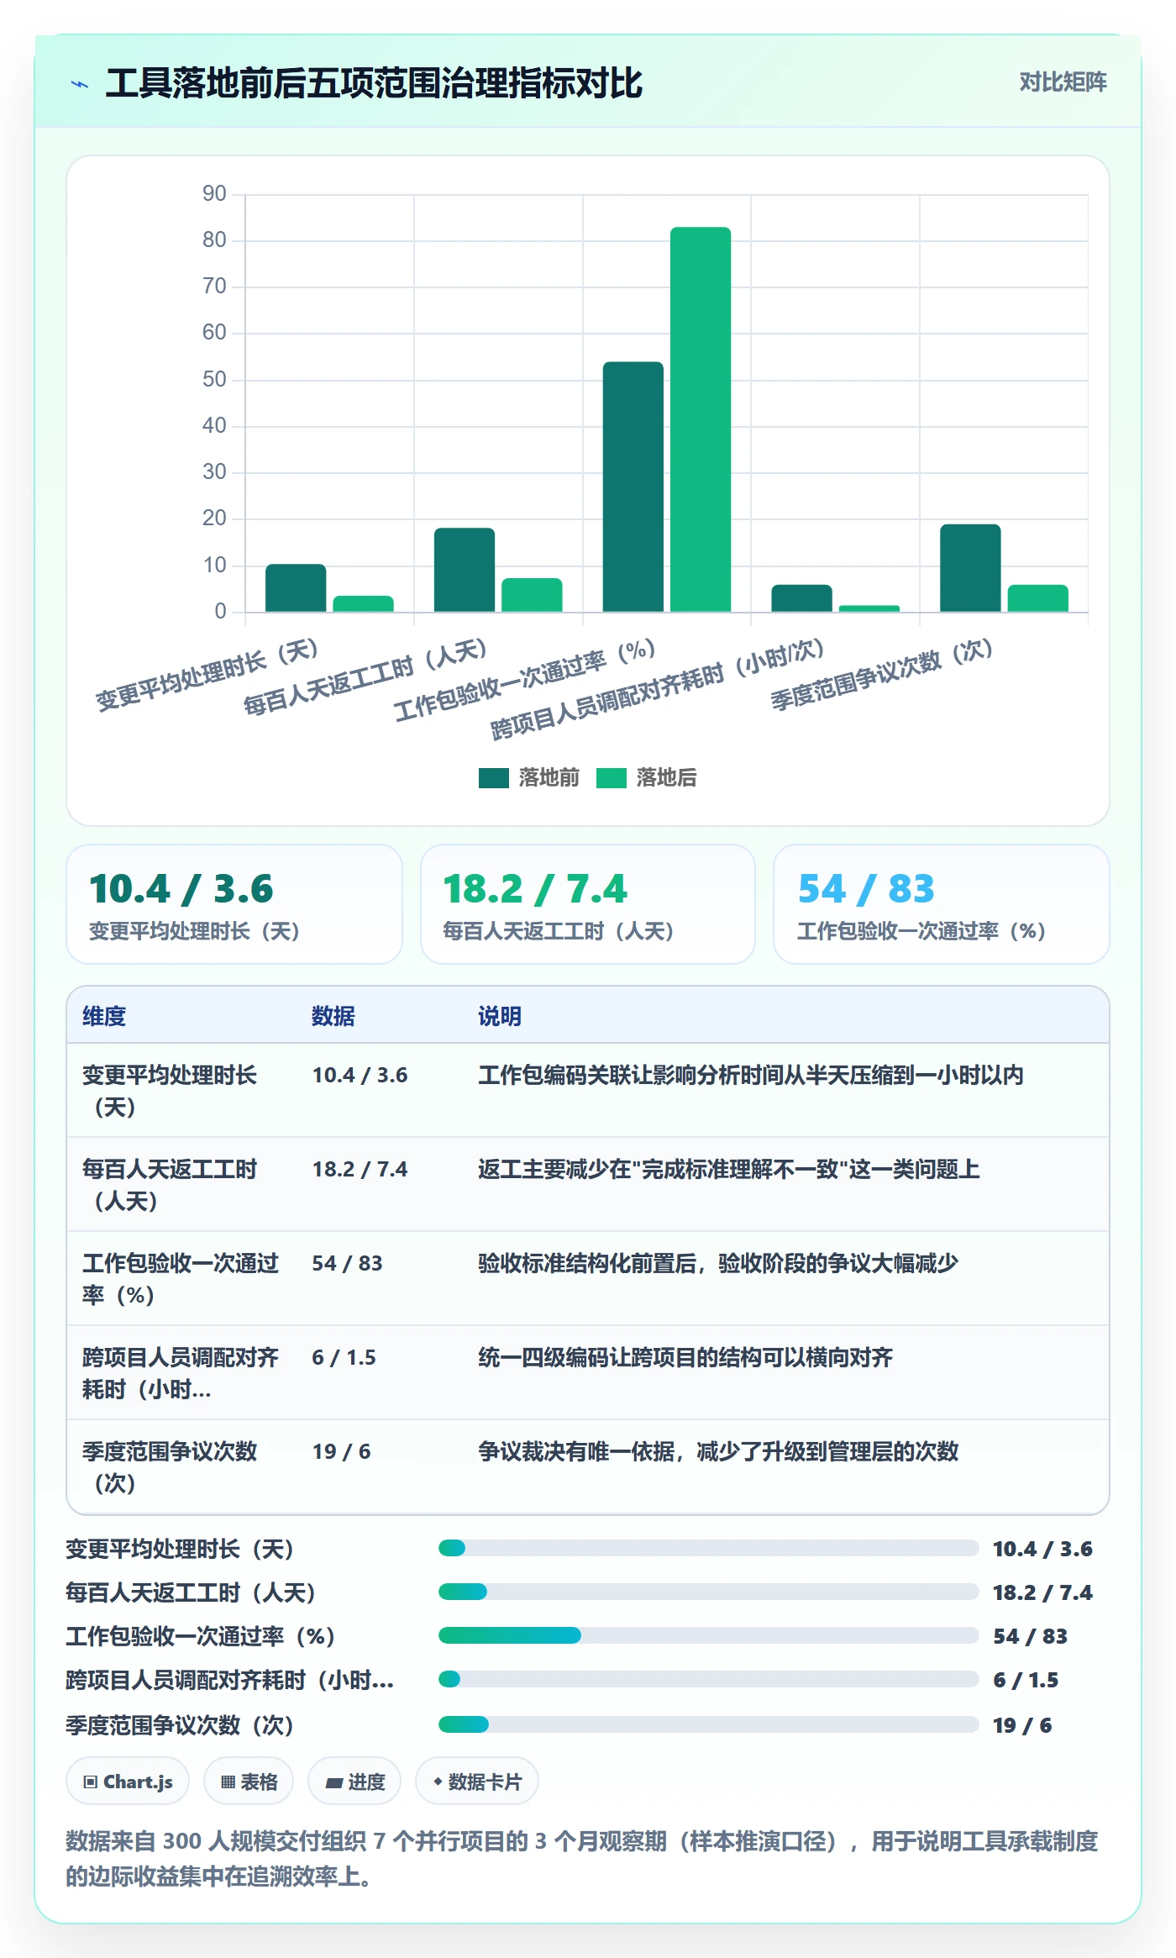Click the 落地前 bar for 每百人天返工工时
1176x1958 pixels.
pyautogui.click(x=465, y=570)
